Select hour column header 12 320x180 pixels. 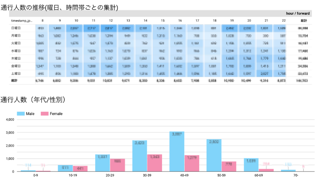click(x=111, y=21)
